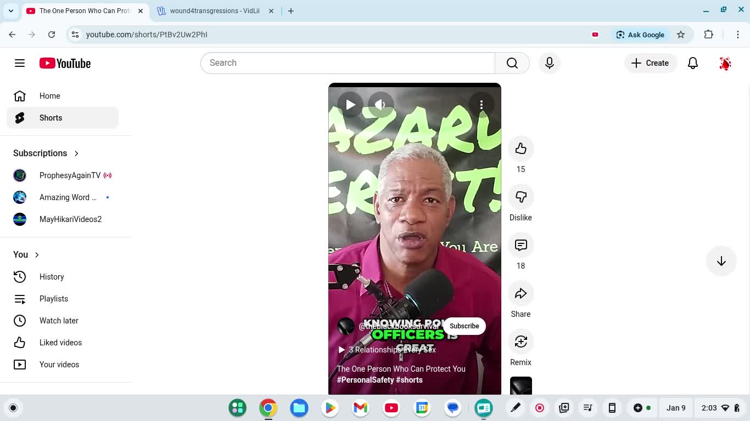Viewport: 750px width, 421px height.
Task: Click the Dislike thumbs down icon
Action: [520, 197]
